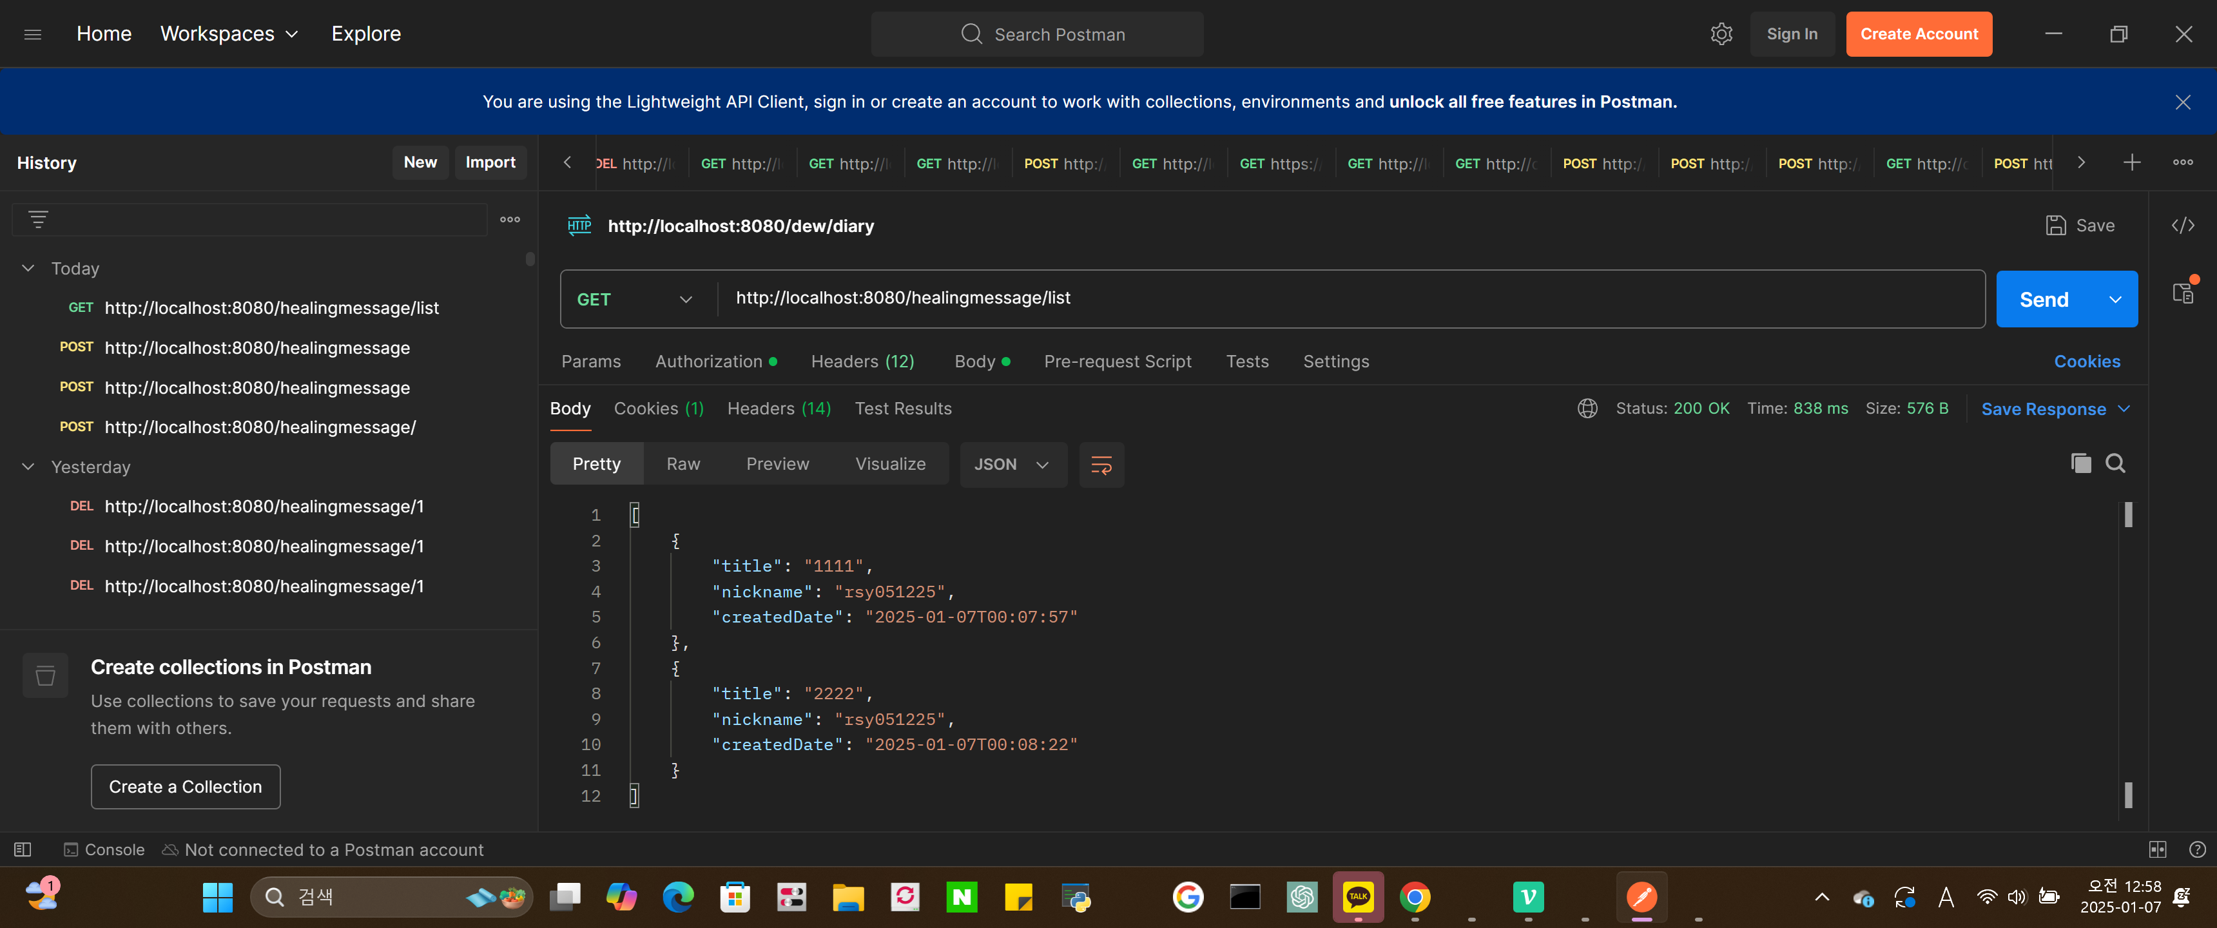
Task: Show the code snippet panel
Action: click(2183, 226)
